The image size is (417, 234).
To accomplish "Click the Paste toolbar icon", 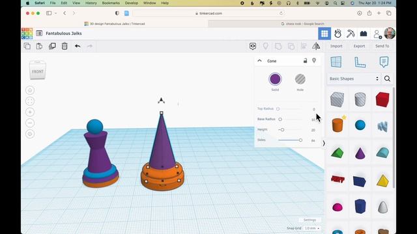I will coord(39,46).
